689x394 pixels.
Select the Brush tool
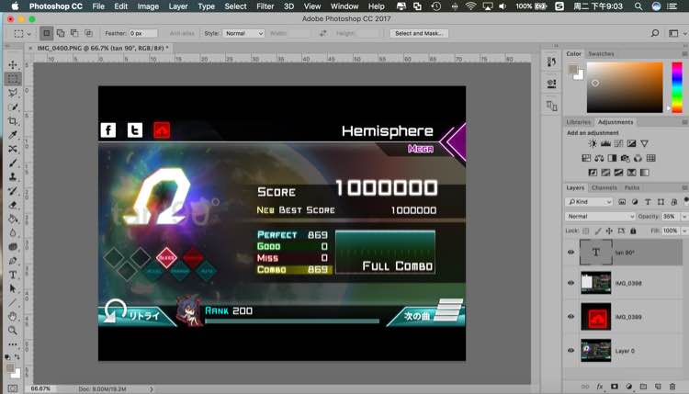click(x=13, y=163)
